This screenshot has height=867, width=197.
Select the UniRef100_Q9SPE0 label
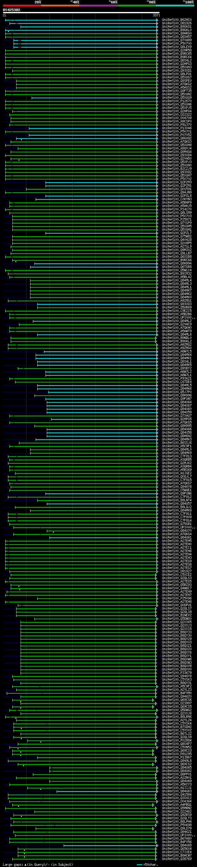coord(176,81)
